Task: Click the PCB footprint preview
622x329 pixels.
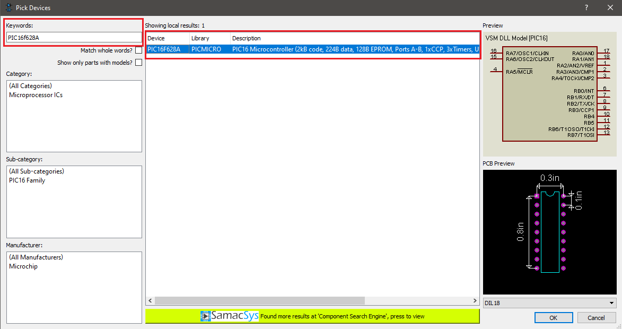Action: (x=549, y=232)
